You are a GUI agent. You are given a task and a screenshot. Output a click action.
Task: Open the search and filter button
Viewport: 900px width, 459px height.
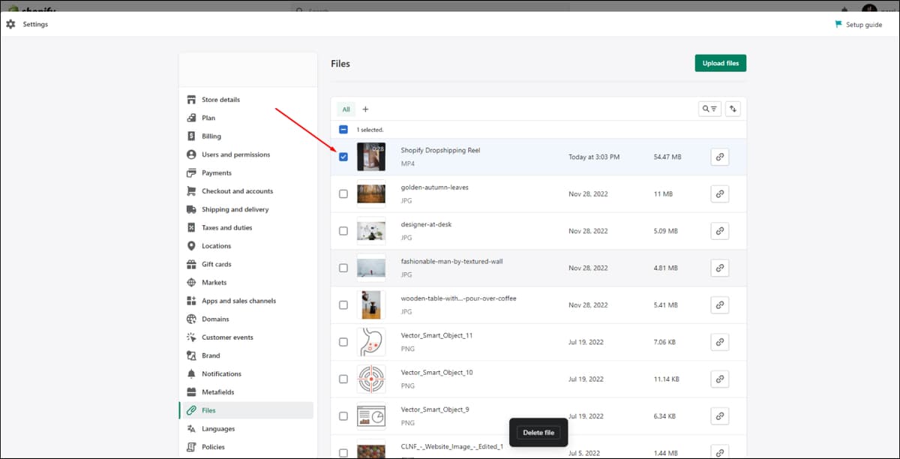click(x=709, y=109)
